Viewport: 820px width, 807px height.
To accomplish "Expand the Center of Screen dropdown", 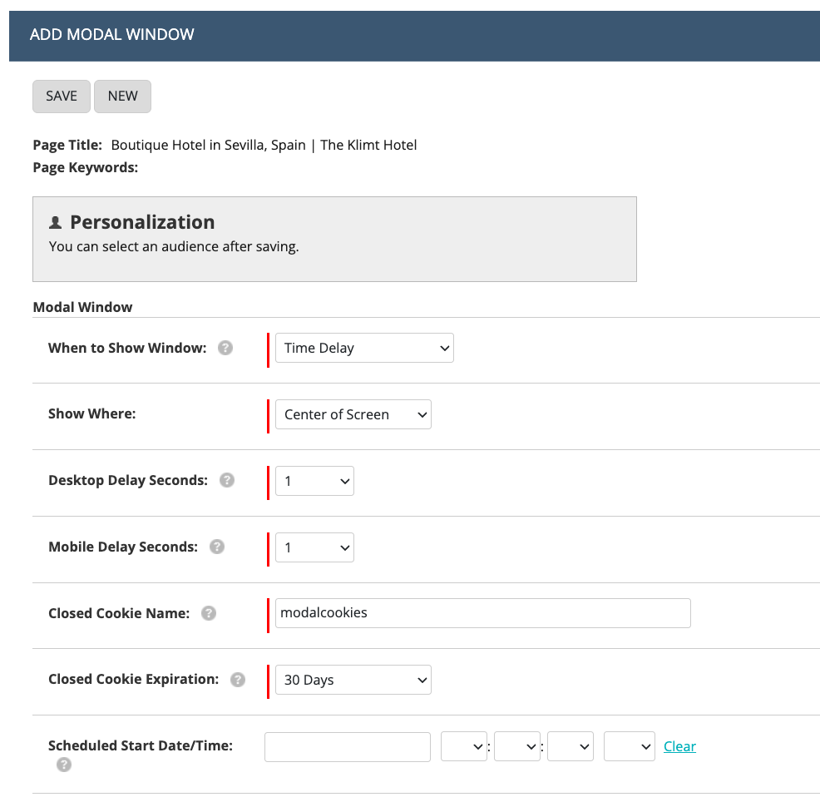I will point(353,414).
